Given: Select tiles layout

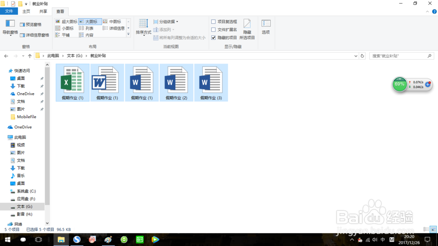Looking at the screenshot, I should click(63, 35).
